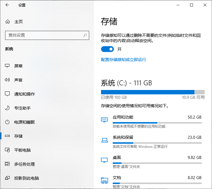Screen dimensions: 212x189
Task: Click the 查找设置 search box
Action: click(x=47, y=35)
